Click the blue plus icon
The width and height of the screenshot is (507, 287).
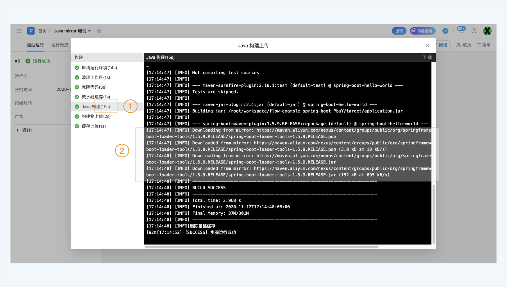pyautogui.click(x=445, y=31)
